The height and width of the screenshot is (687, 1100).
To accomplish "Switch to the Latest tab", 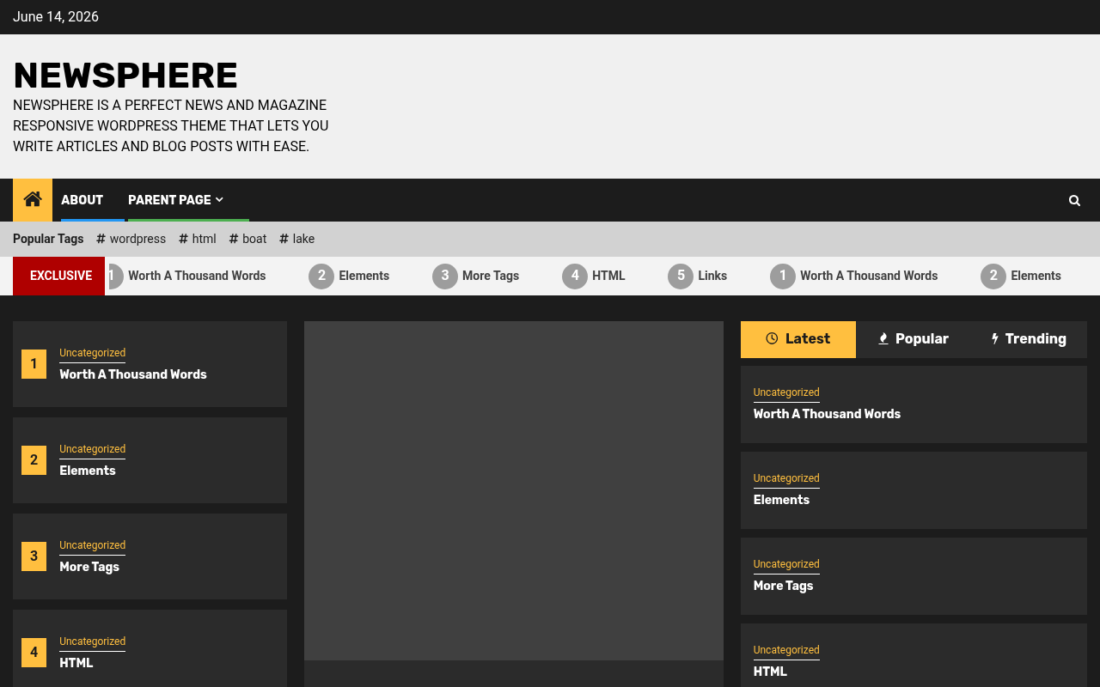I will (798, 339).
